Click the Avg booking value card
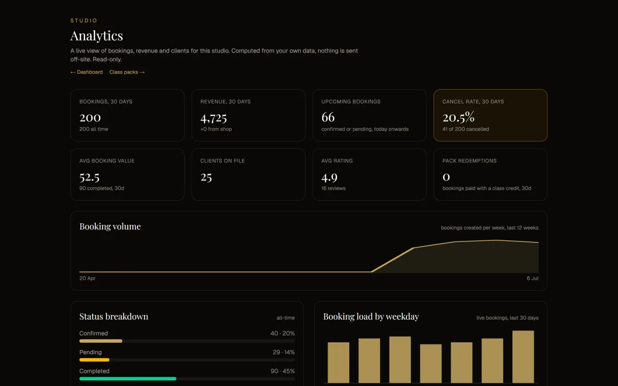The image size is (618, 386). pyautogui.click(x=127, y=174)
